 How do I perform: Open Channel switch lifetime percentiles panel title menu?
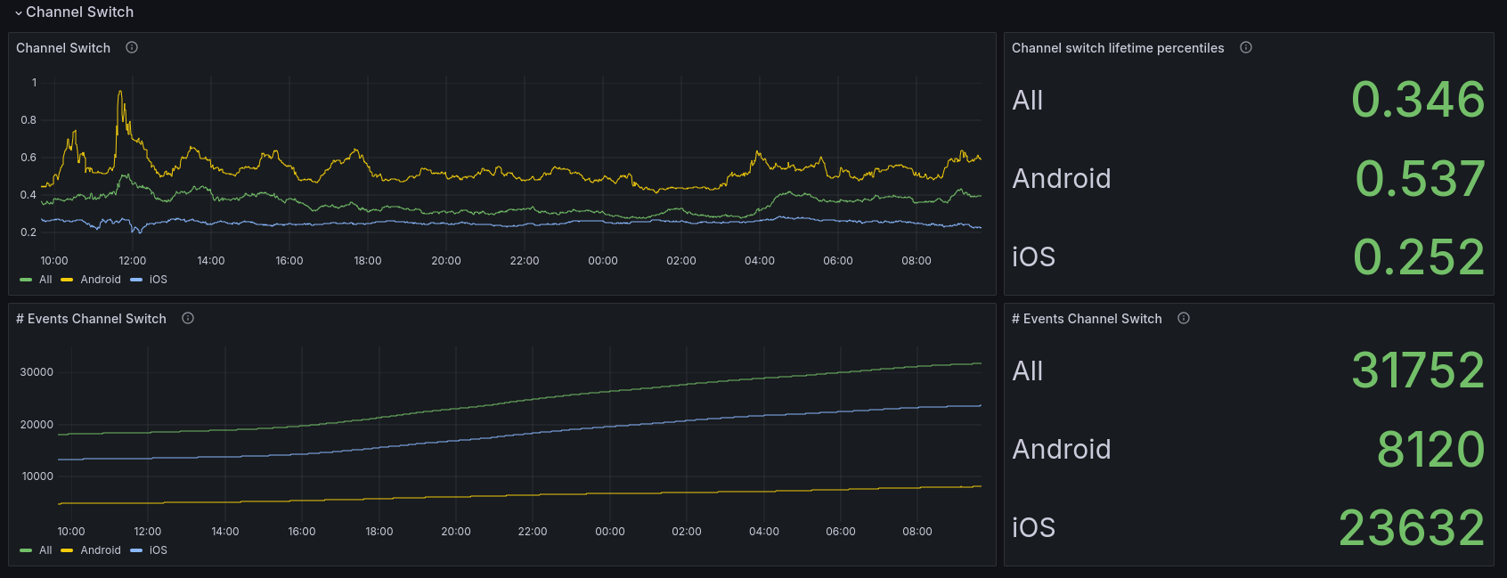tap(1118, 48)
